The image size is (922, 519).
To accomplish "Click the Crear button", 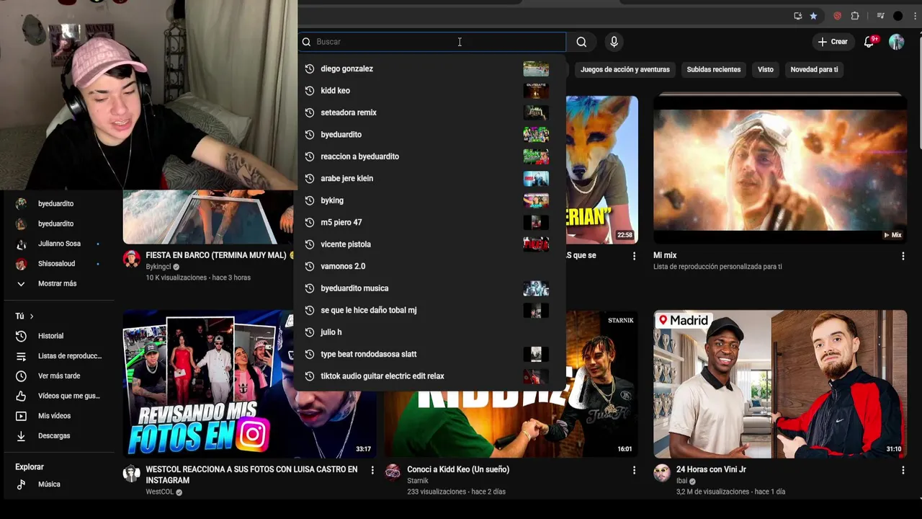I will click(x=833, y=42).
